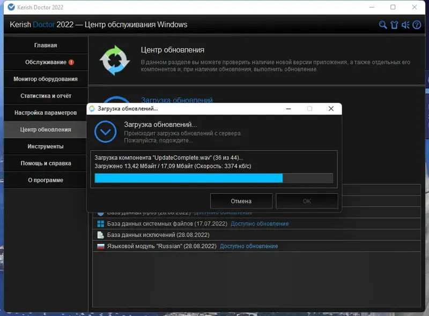
Task: Click the blue download progress bar
Action: click(213, 178)
